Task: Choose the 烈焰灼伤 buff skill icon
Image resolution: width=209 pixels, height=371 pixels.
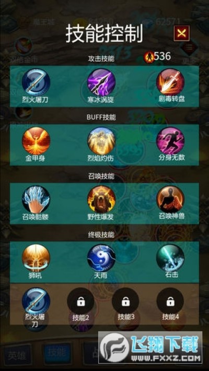Action: 101,141
